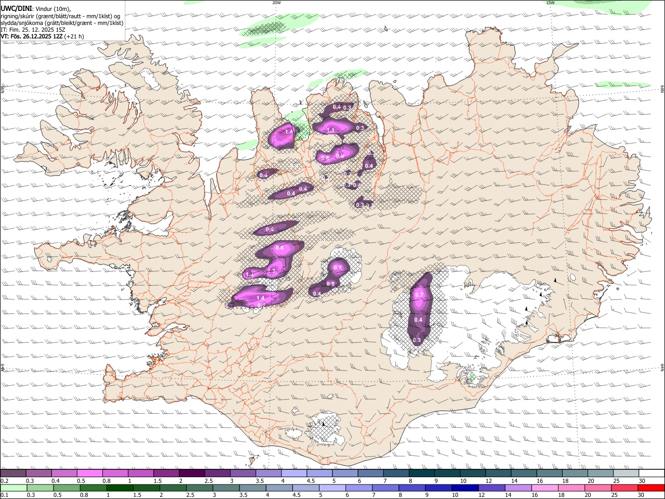The image size is (665, 499).
Task: Select rain swatch between 3 and 3.5
Action: click(226, 488)
